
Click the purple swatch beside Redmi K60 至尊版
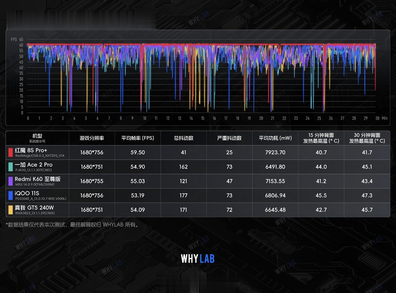pos(10,181)
